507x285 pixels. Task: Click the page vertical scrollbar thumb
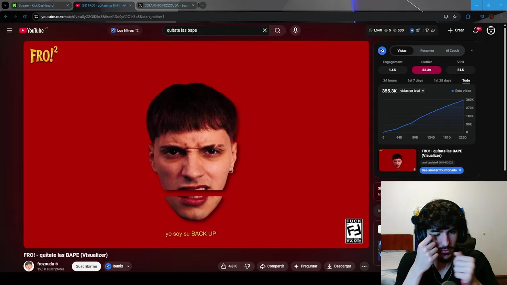505,98
